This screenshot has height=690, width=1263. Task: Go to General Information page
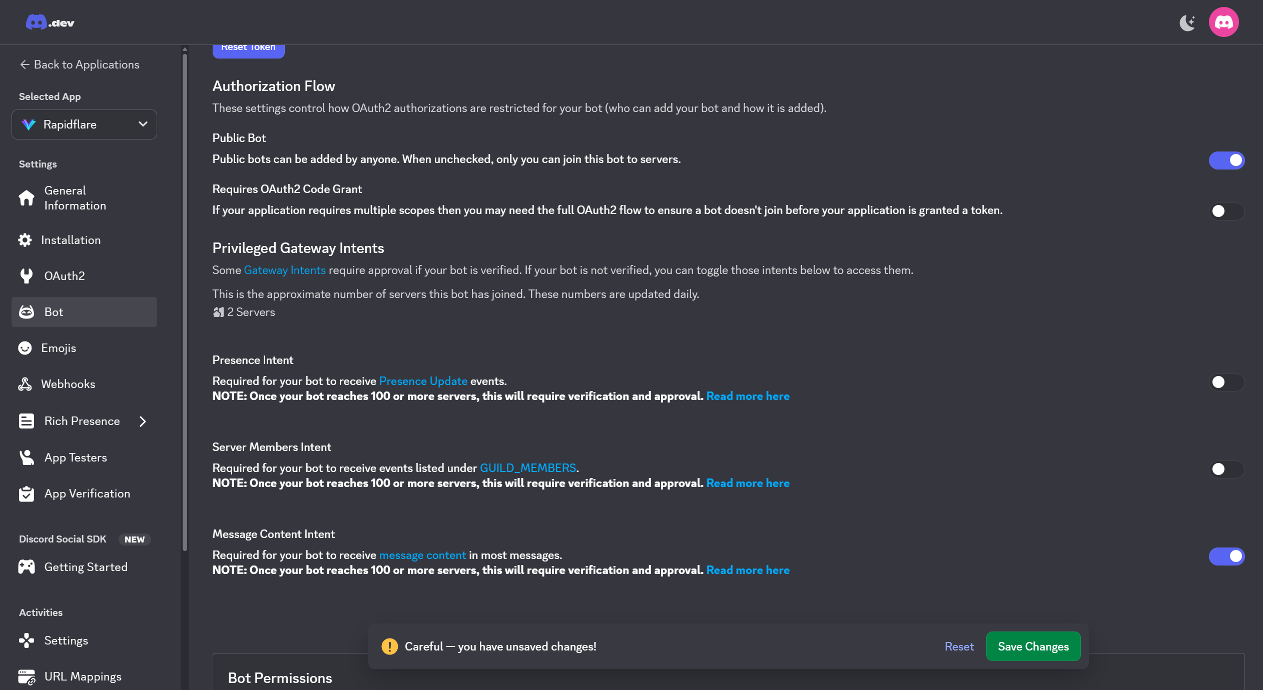(x=75, y=198)
